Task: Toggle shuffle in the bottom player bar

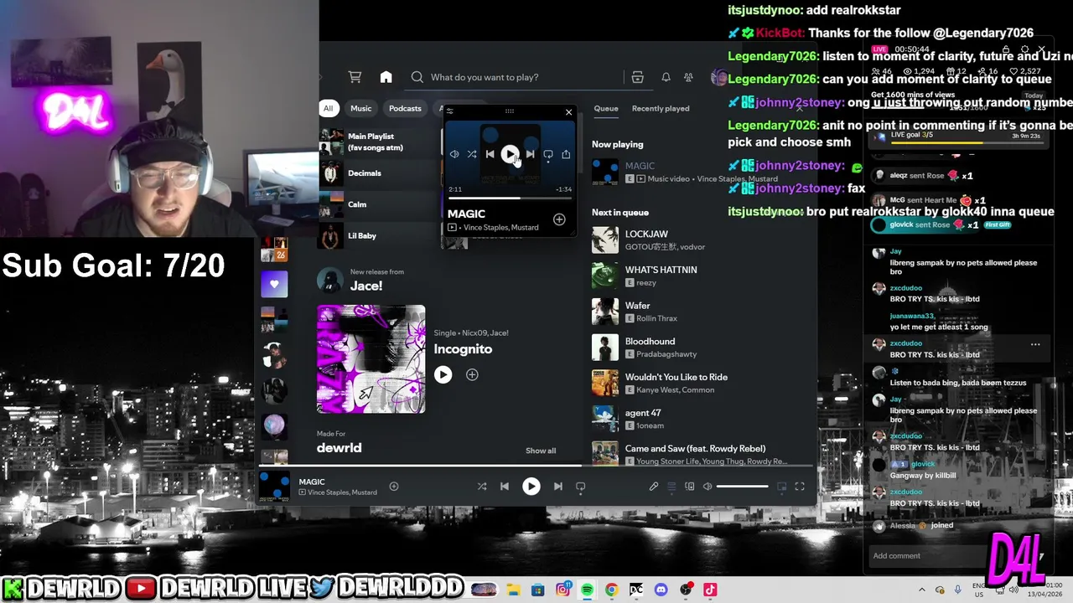Action: coord(482,486)
